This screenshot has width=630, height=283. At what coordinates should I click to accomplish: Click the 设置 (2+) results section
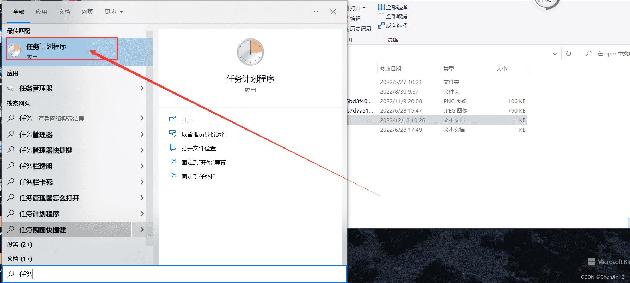[x=20, y=245]
